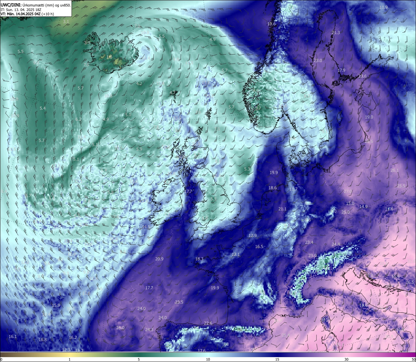Viewport: 416px width, 362px height.
Task: Click the 26.0 value northwest of Spain
Action: pos(120,328)
